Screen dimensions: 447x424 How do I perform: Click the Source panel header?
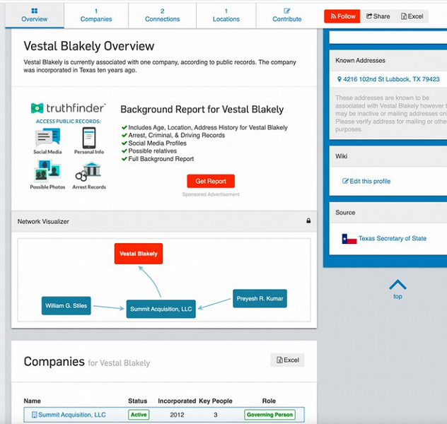coord(388,213)
